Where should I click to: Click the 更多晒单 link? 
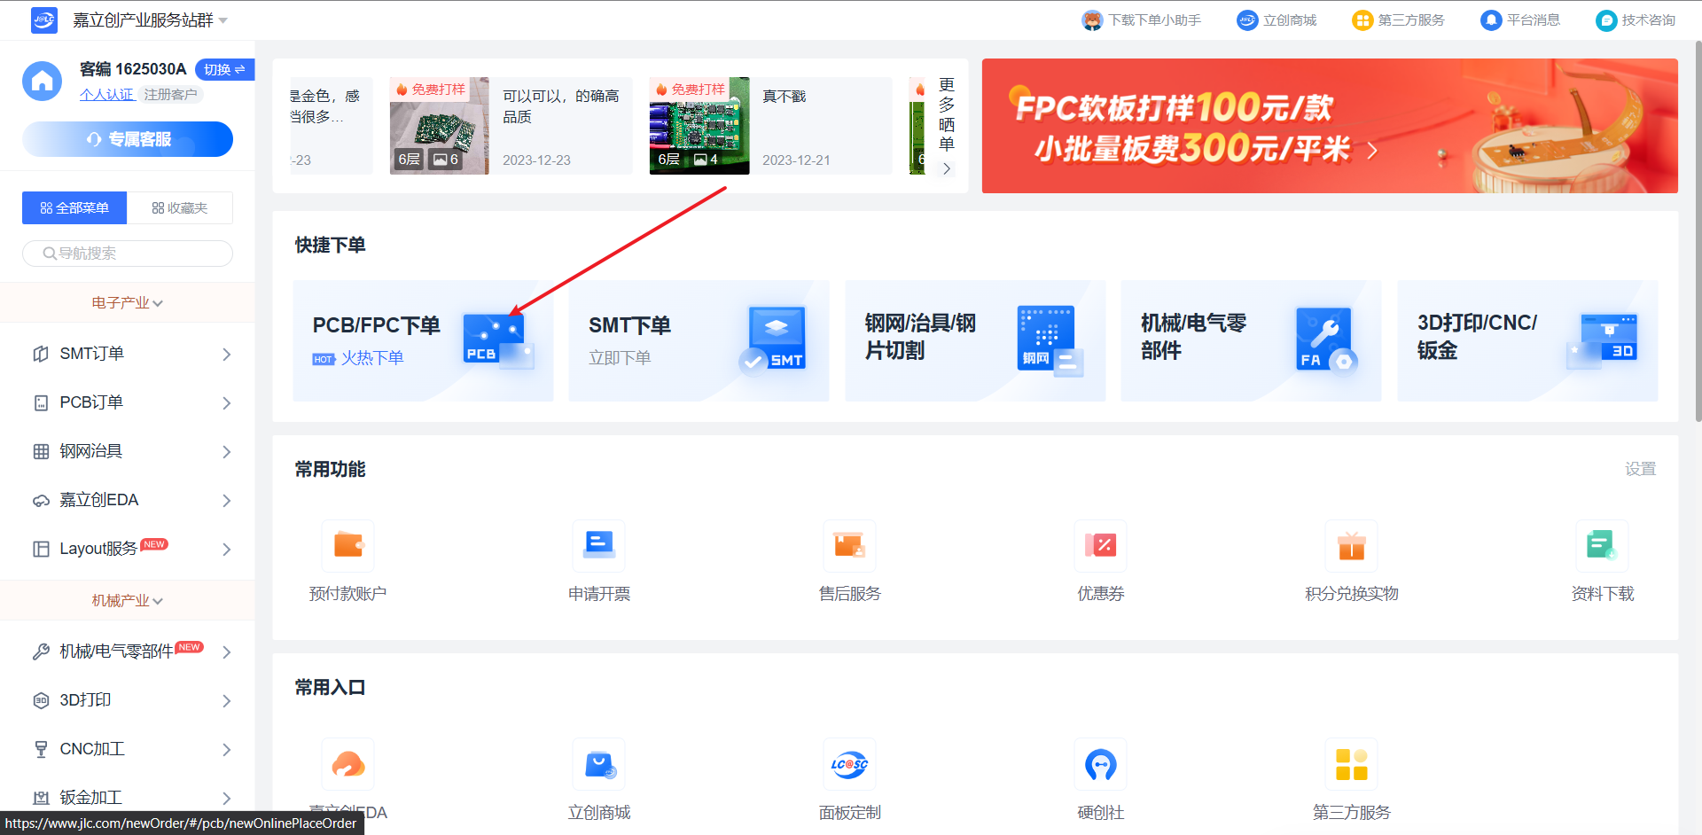(x=947, y=125)
